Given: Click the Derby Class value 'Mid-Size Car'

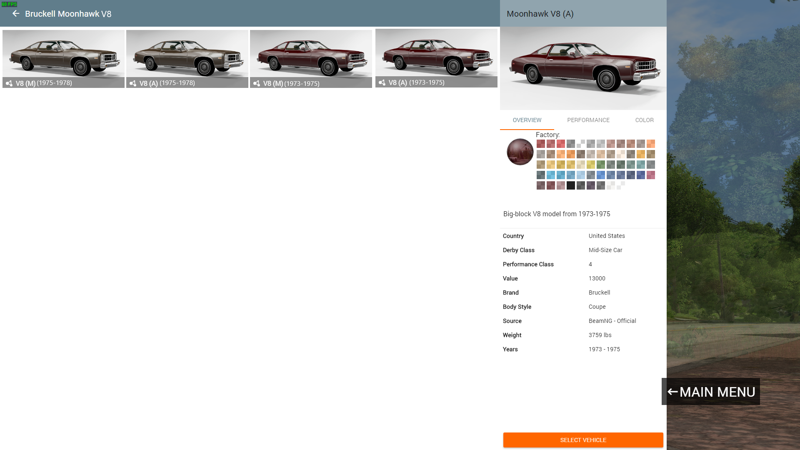Looking at the screenshot, I should [605, 250].
